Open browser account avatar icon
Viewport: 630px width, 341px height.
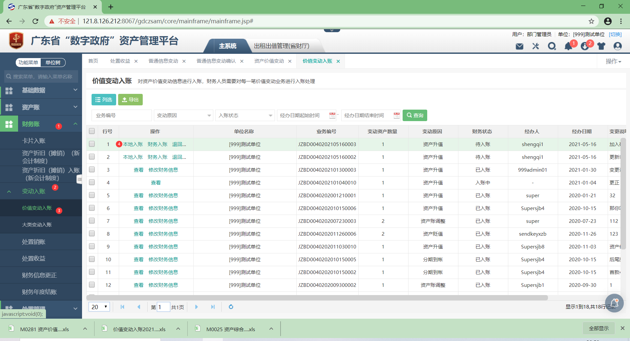608,21
